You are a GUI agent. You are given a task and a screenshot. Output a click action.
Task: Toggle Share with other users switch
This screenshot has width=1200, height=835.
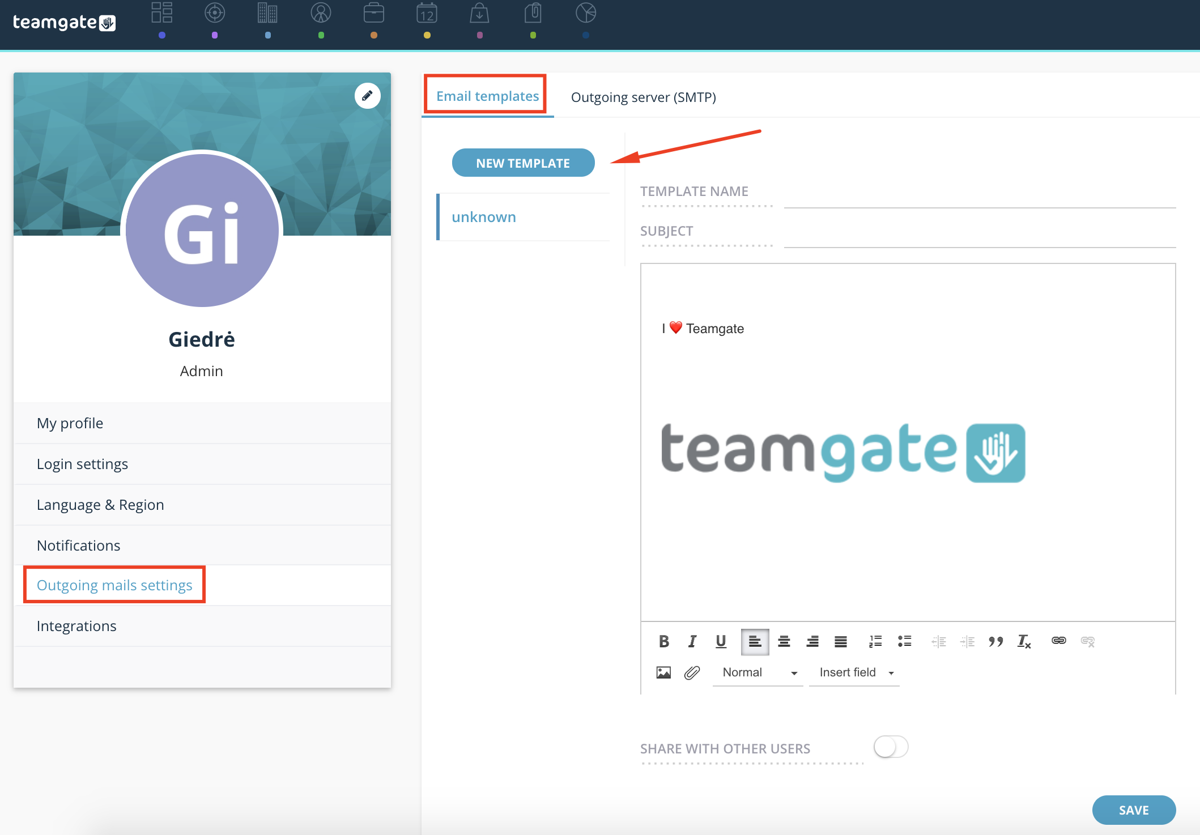891,747
